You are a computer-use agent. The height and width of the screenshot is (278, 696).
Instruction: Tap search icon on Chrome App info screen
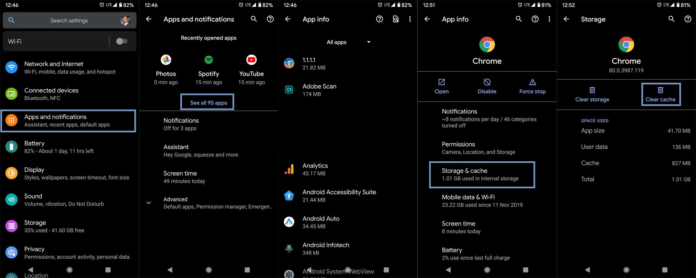coord(519,19)
